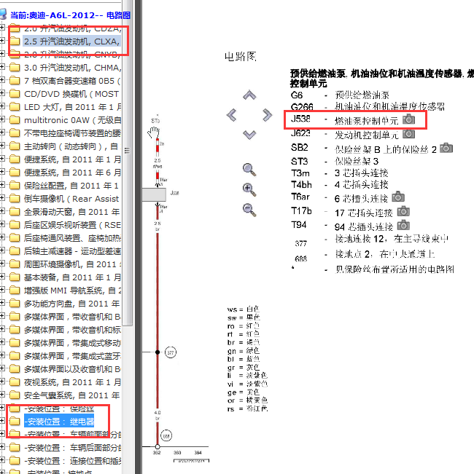Click legend entry 377 接地连接 12
This screenshot has width=474, height=474.
371,240
